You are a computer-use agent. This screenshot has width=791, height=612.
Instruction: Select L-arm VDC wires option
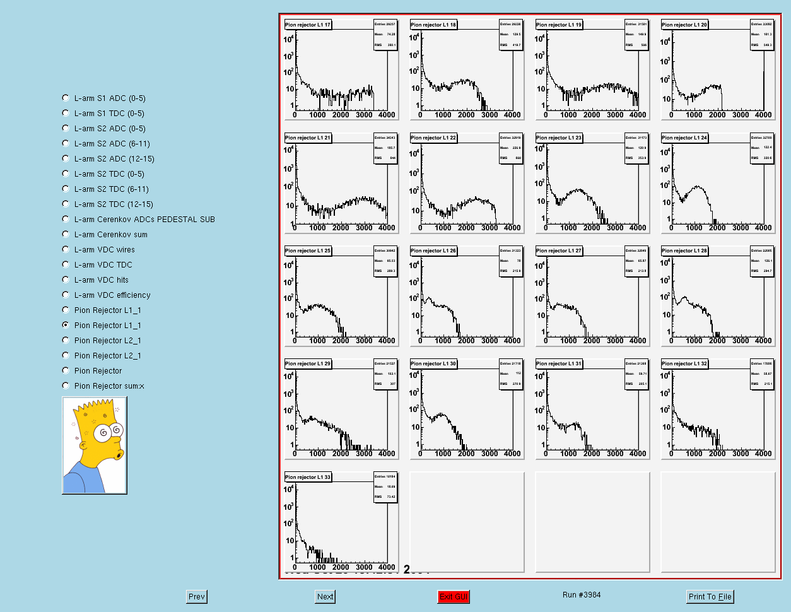pyautogui.click(x=66, y=249)
